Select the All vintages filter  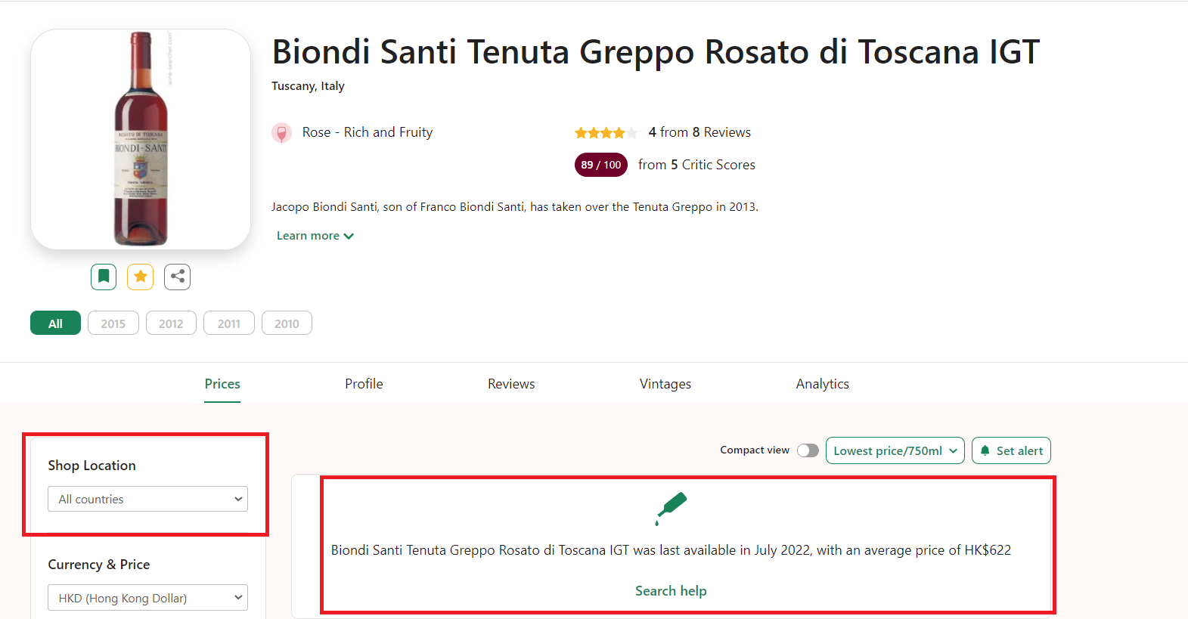click(55, 323)
